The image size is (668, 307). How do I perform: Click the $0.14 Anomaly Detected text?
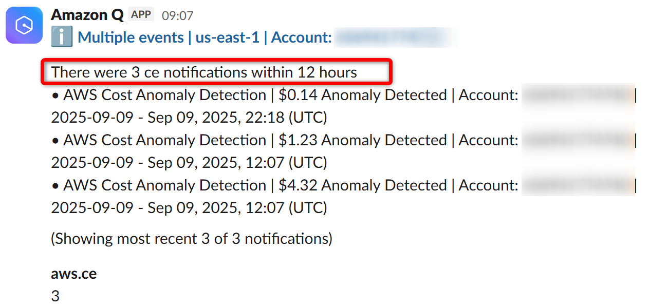click(x=362, y=95)
